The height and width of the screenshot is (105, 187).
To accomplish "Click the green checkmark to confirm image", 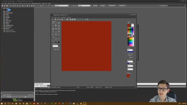I will (52, 19).
